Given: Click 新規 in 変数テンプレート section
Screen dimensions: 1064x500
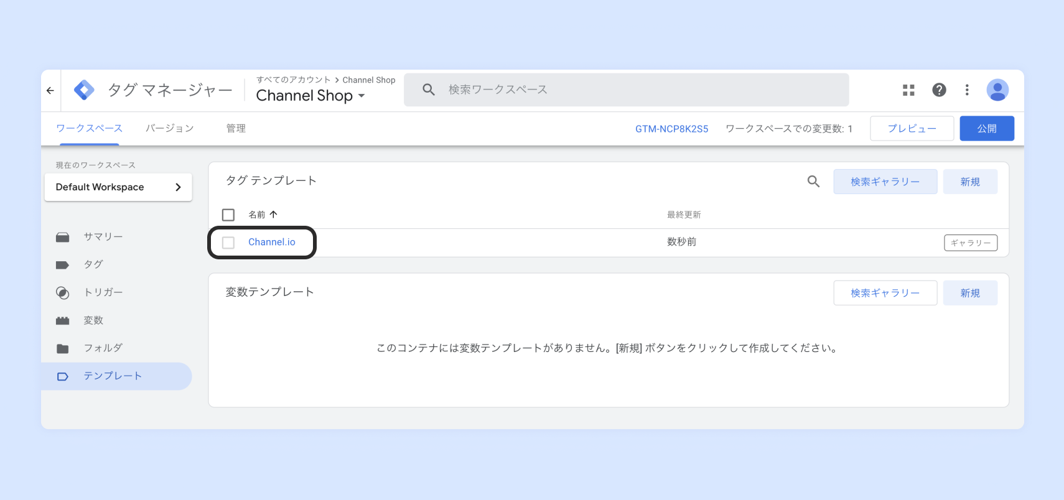Looking at the screenshot, I should [970, 293].
